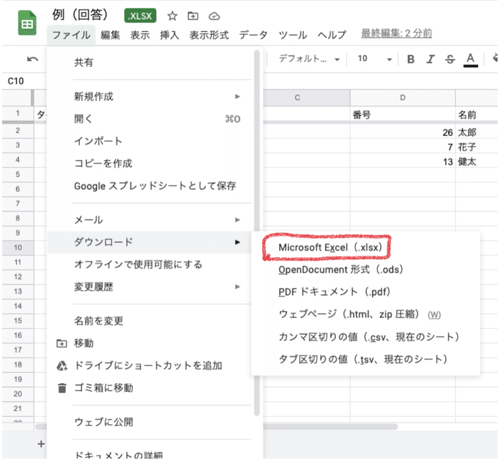Click the cell containing 番号
The width and height of the screenshot is (504, 470).
coord(403,115)
